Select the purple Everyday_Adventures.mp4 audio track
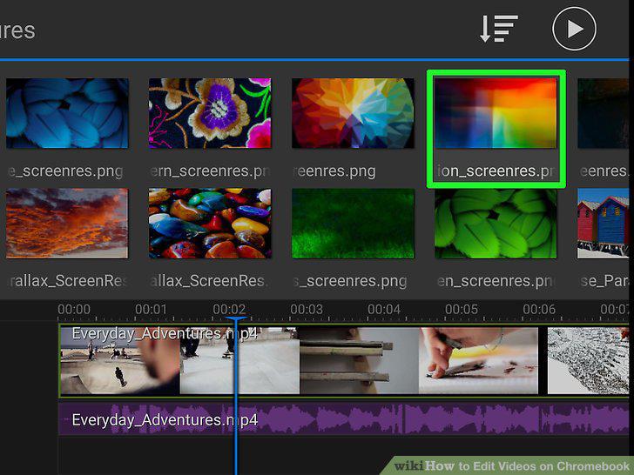 coord(344,418)
